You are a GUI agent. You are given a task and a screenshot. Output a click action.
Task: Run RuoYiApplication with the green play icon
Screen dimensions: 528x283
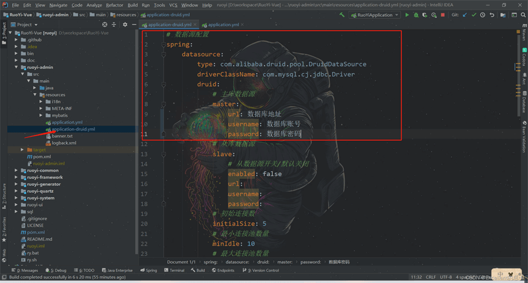coord(407,15)
